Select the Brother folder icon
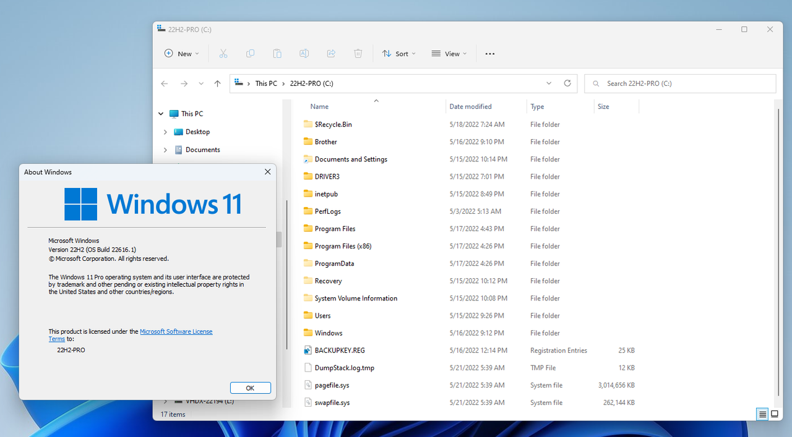Image resolution: width=792 pixels, height=437 pixels. point(309,142)
